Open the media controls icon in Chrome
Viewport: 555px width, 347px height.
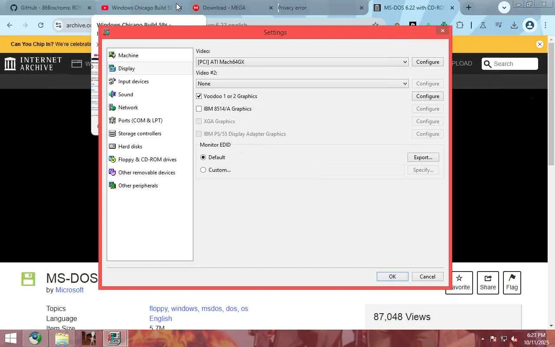[499, 25]
